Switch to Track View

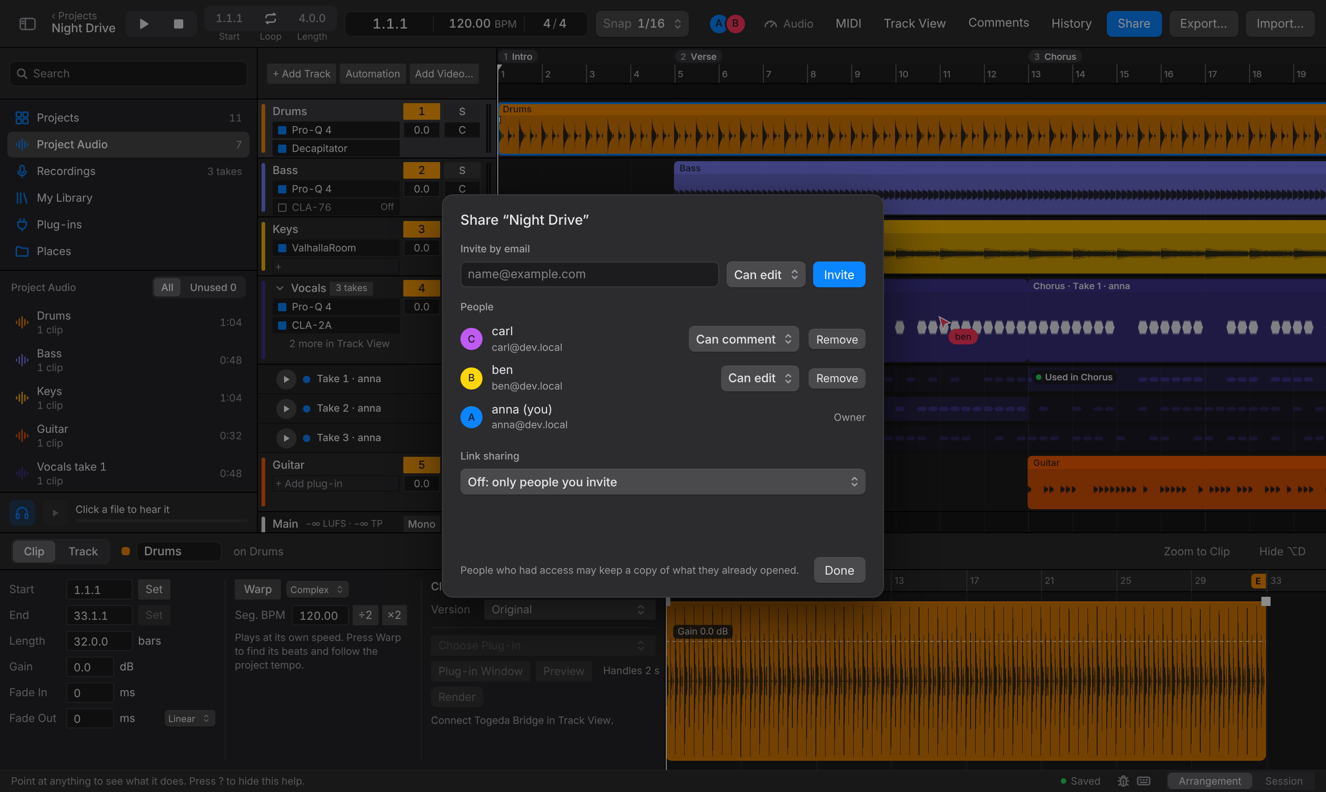[x=914, y=23]
